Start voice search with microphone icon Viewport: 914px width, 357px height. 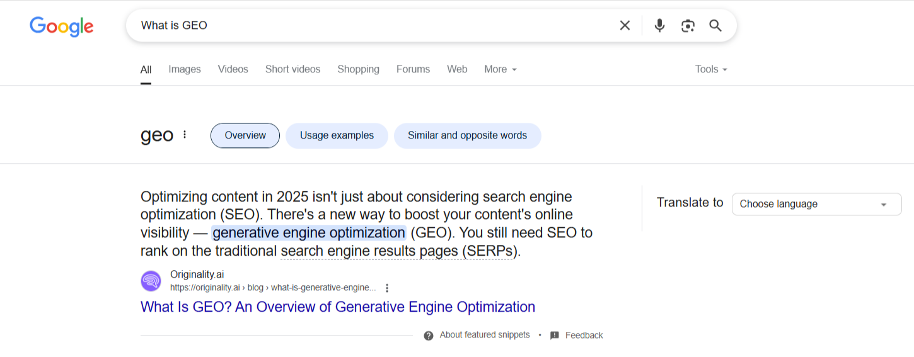pos(659,25)
